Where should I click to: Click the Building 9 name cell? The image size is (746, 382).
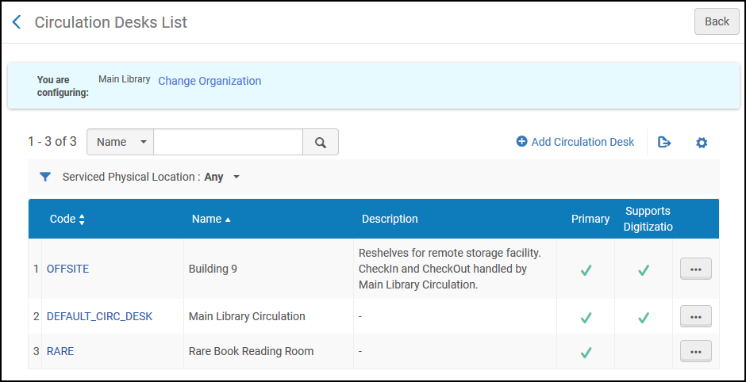coord(213,269)
